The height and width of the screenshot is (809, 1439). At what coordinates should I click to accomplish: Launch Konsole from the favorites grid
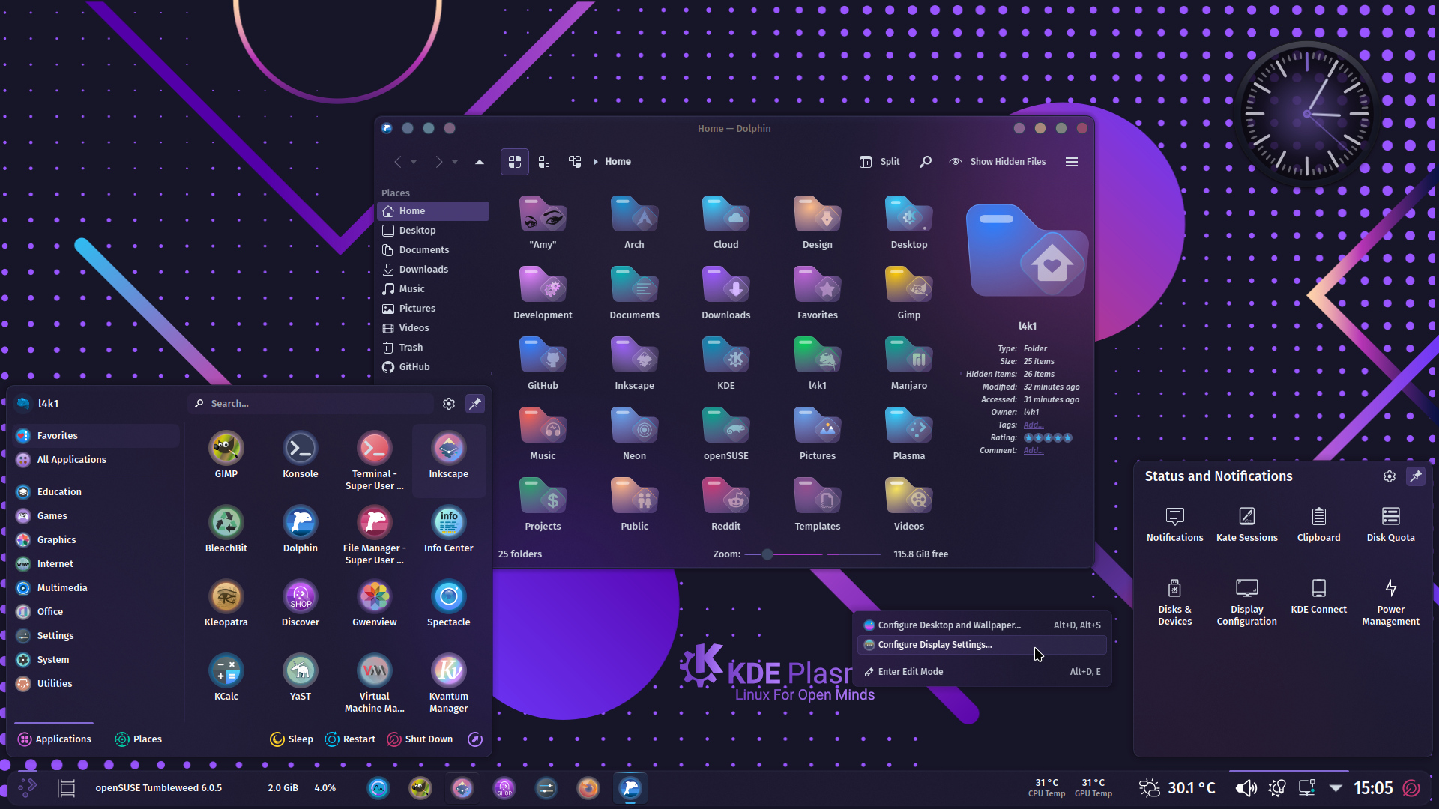click(301, 455)
